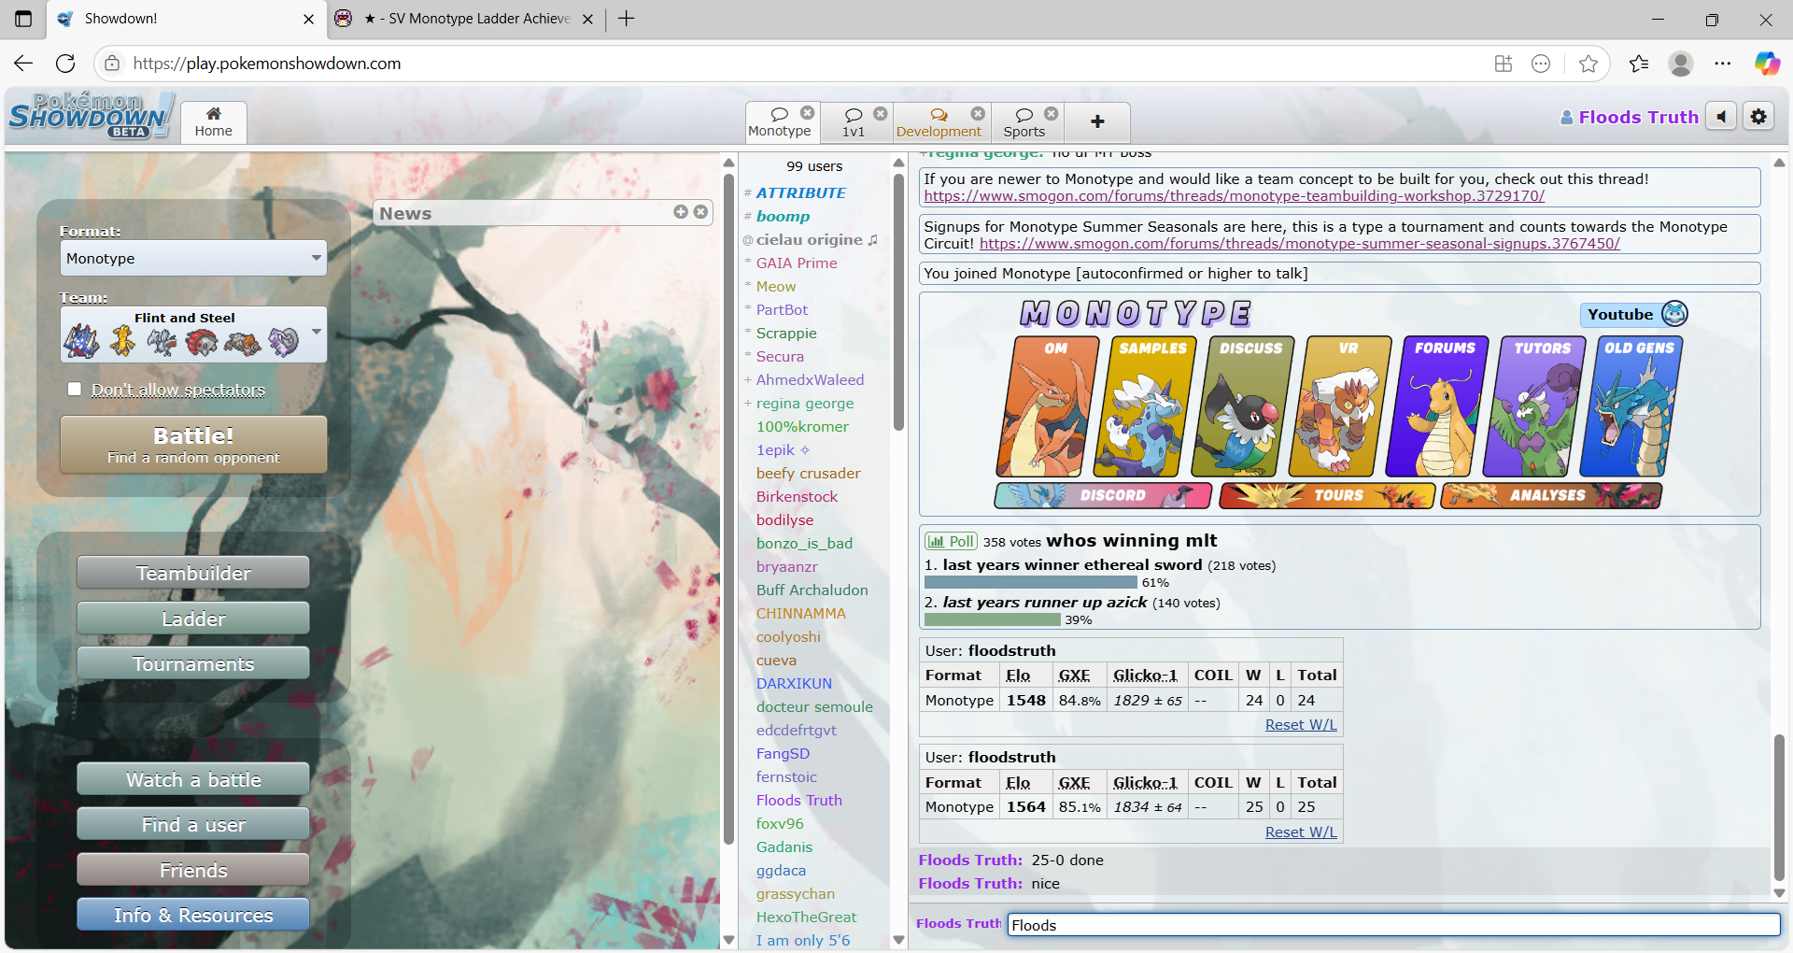Click user ATTRIBUTE in the user list

(x=800, y=192)
